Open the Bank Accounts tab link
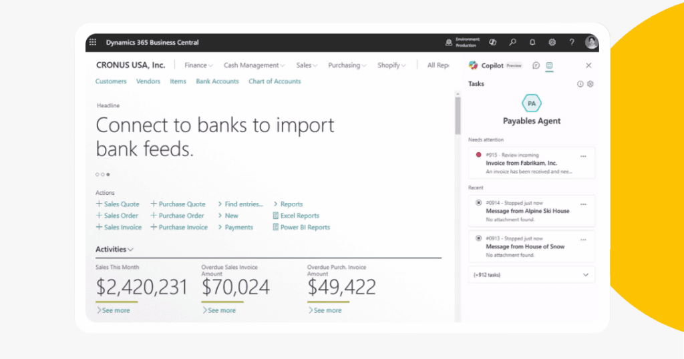684x359 pixels. coord(217,81)
